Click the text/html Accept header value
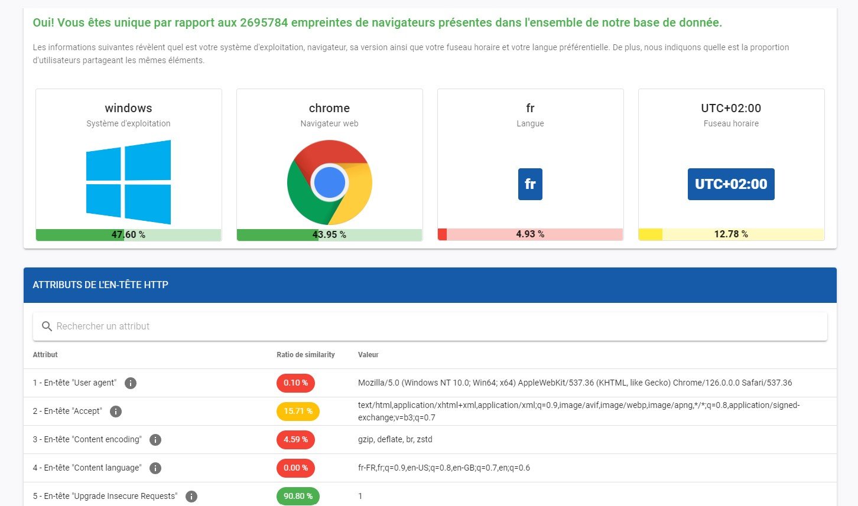The height and width of the screenshot is (506, 858). 579,412
